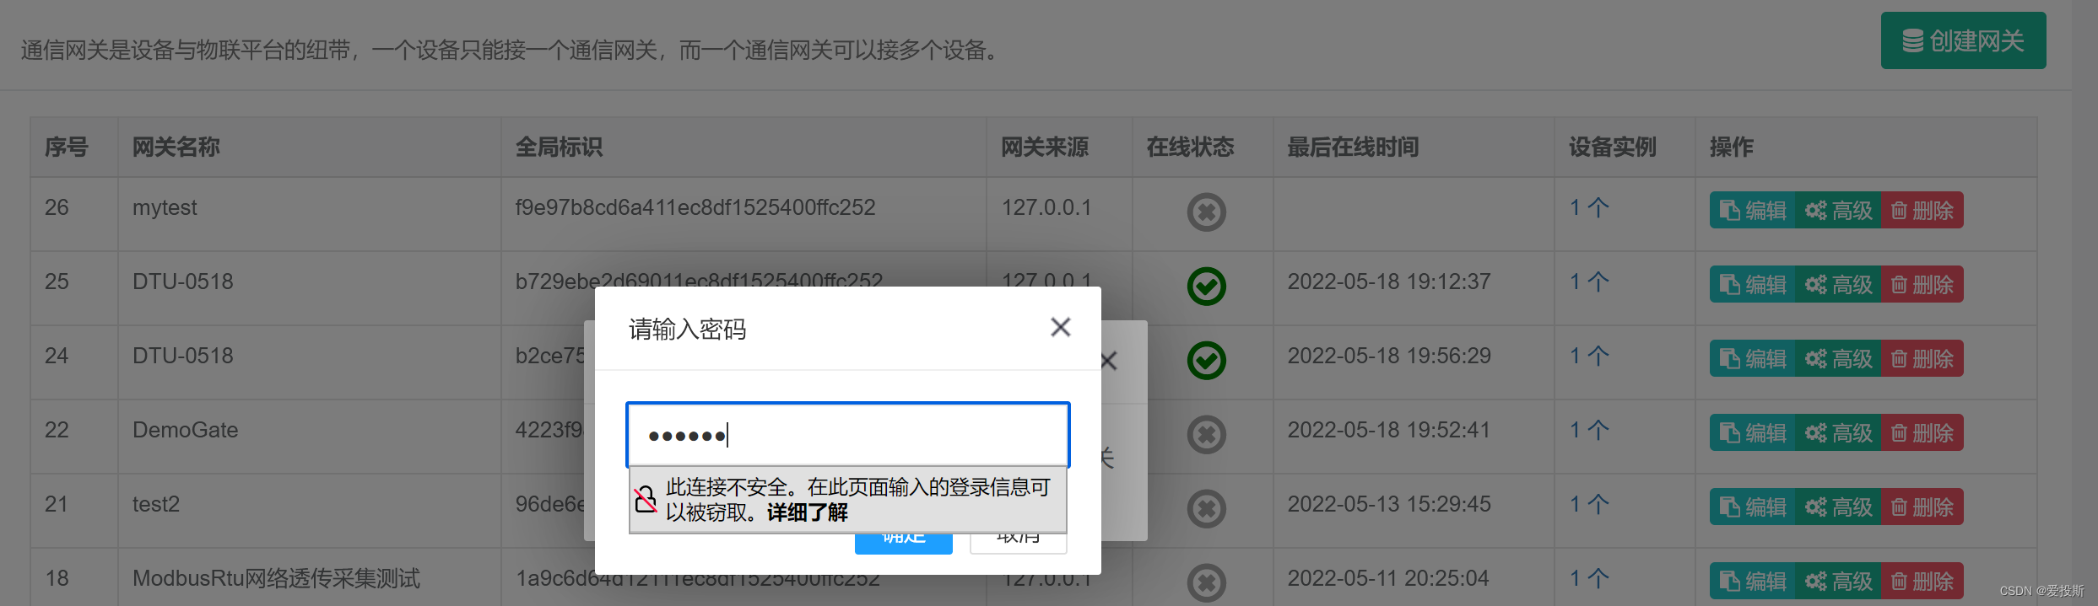Click the 创建网关 create gateway button
This screenshot has width=2098, height=606.
click(1963, 40)
